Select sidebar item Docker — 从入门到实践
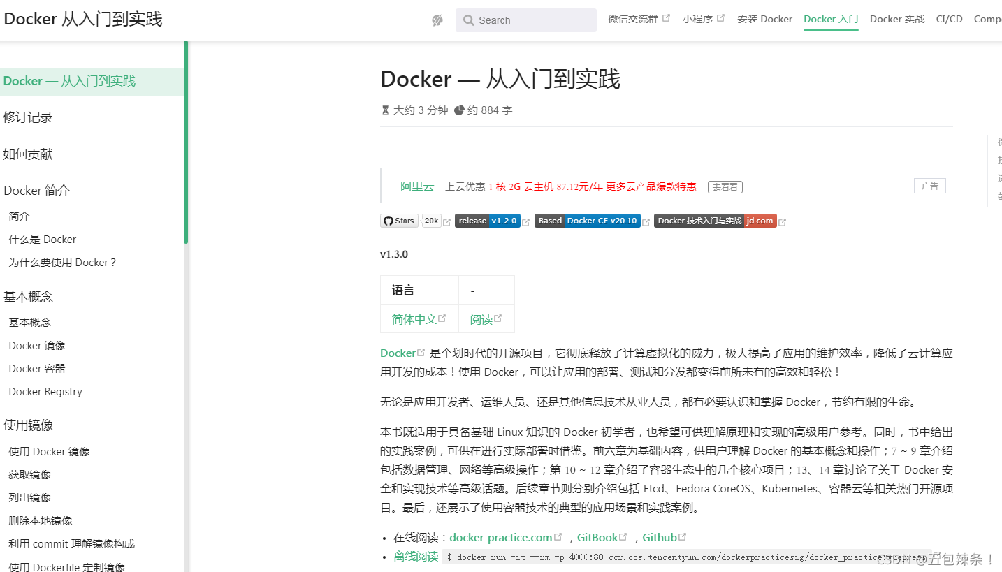Image resolution: width=1002 pixels, height=572 pixels. click(x=92, y=82)
